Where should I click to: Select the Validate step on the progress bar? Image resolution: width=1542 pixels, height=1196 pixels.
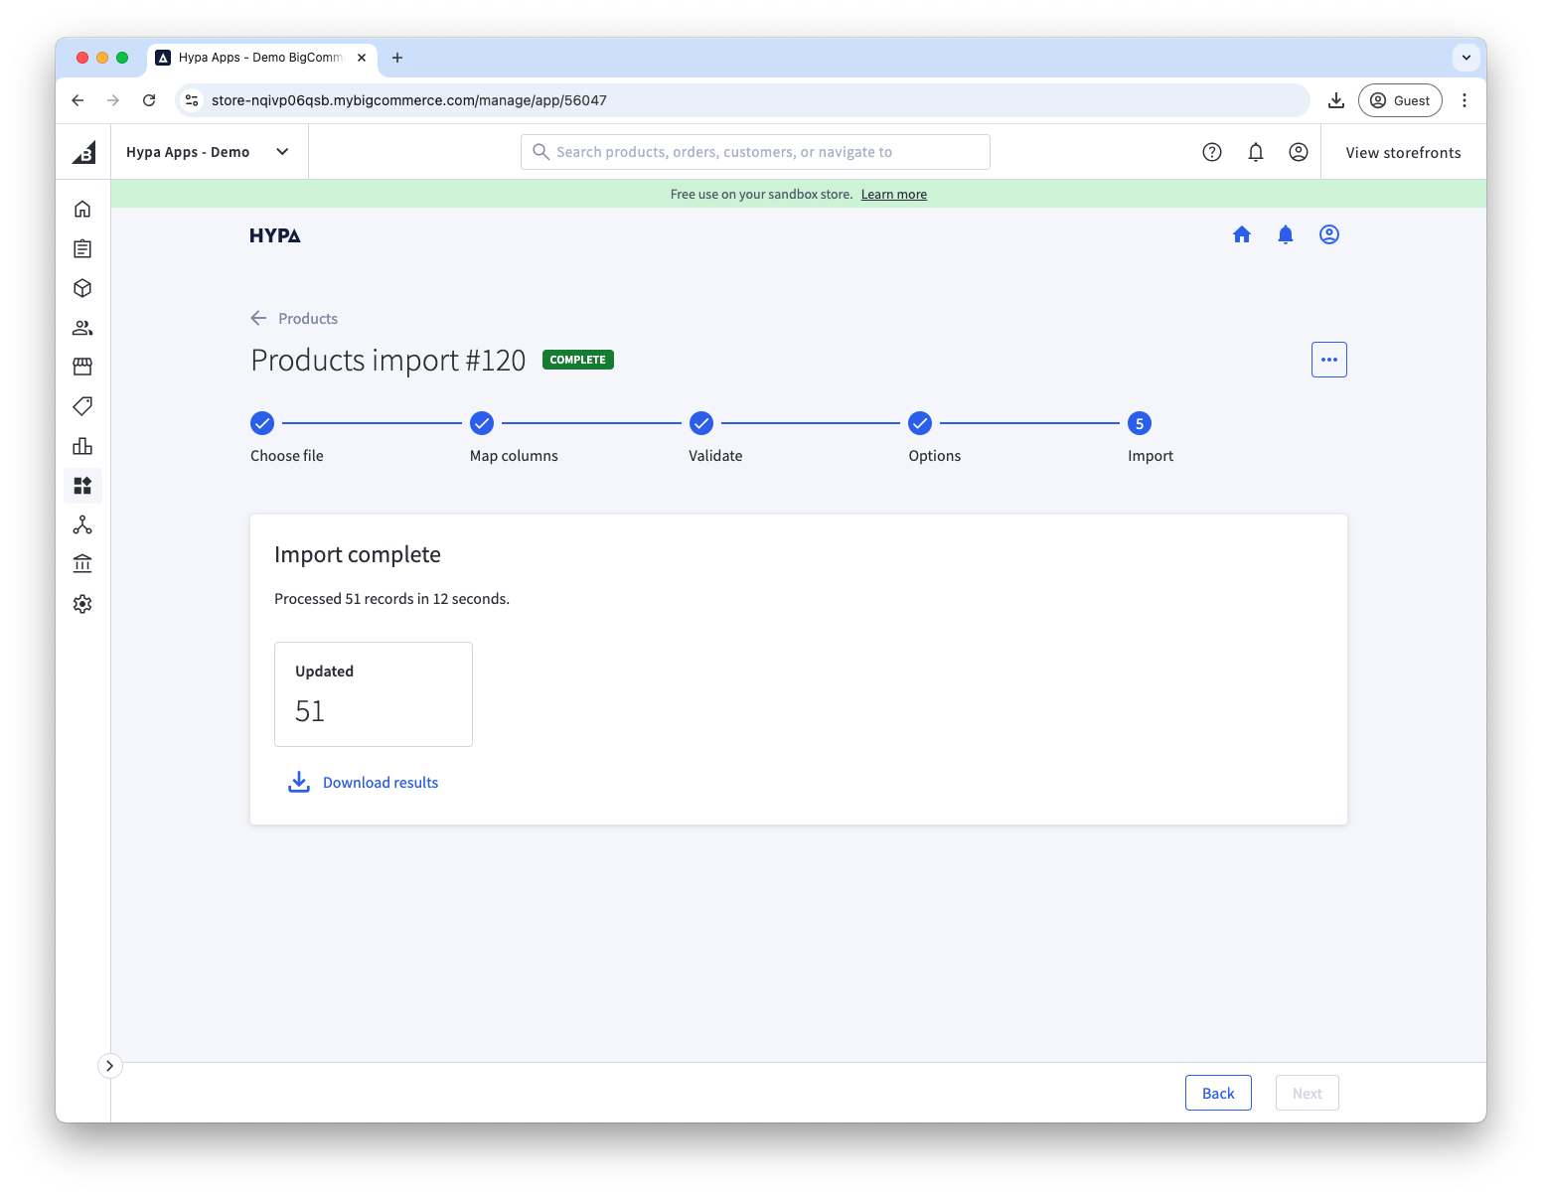pos(701,422)
